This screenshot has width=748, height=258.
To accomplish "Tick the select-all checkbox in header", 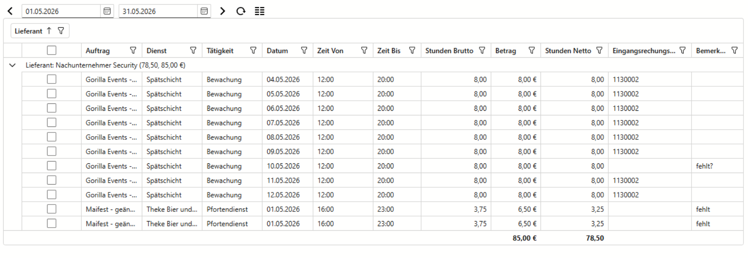I will pos(52,50).
